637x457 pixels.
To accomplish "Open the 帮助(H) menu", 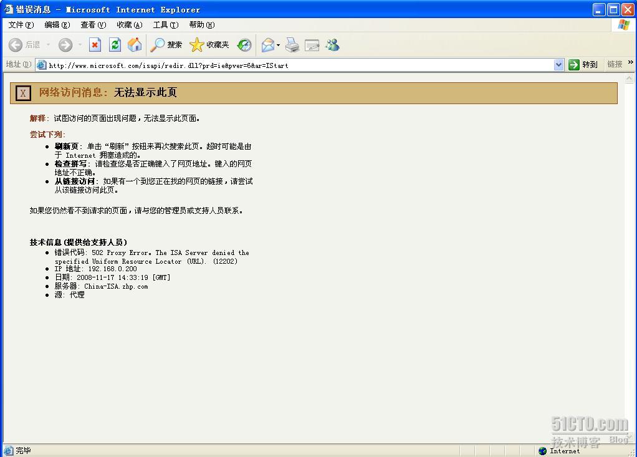I will 201,25.
